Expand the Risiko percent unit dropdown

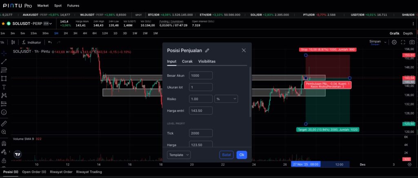click(226, 99)
